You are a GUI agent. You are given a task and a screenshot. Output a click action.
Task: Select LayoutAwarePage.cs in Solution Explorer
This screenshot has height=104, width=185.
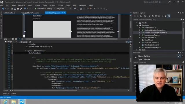[152, 35]
